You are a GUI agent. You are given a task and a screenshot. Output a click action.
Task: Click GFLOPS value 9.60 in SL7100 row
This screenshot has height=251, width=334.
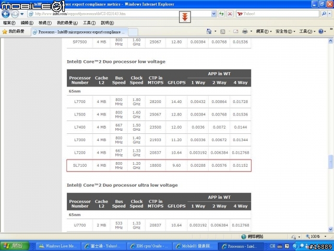pyautogui.click(x=176, y=165)
